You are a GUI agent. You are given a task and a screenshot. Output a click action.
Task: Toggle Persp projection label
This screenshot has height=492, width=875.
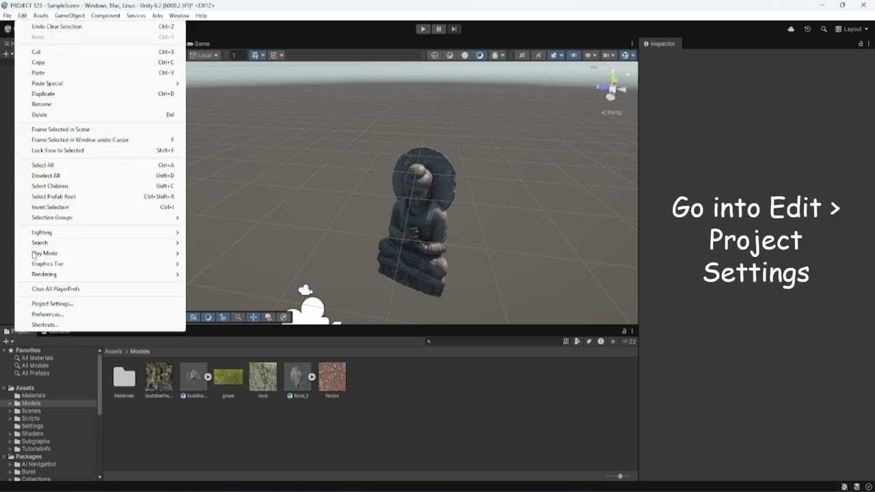tap(612, 113)
